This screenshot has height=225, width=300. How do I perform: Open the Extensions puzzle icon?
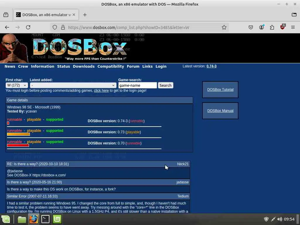272,27
